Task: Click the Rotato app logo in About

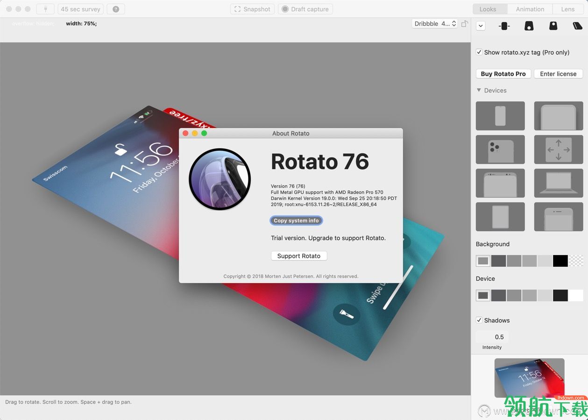Action: (220, 179)
